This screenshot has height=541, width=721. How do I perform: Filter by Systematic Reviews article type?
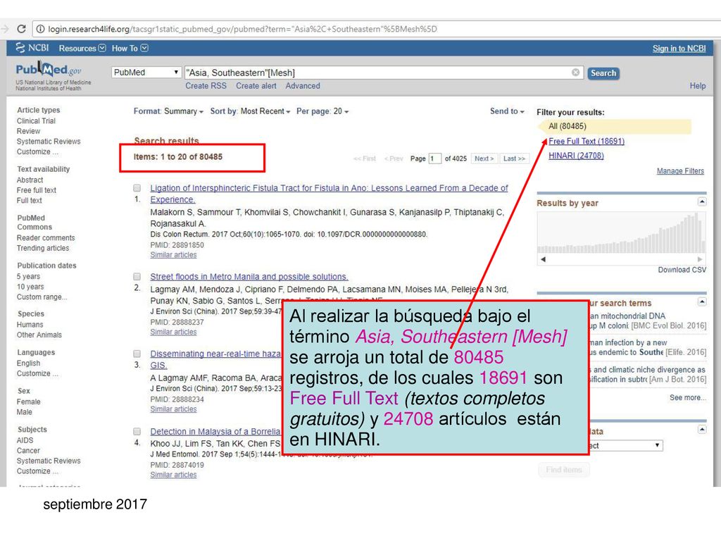click(49, 141)
